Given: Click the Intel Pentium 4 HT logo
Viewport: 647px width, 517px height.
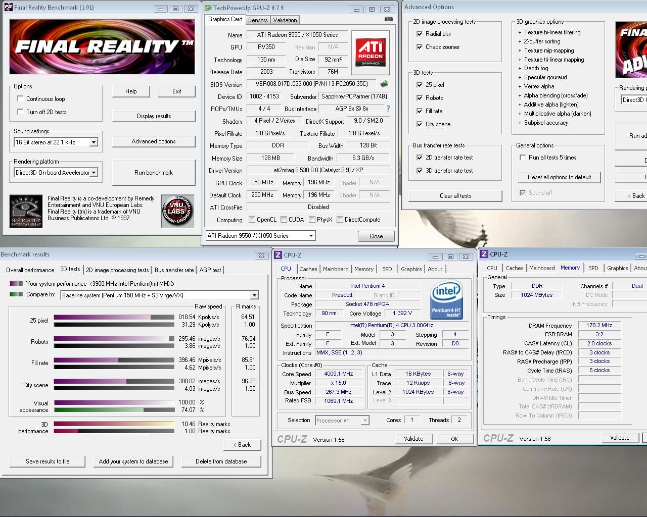Looking at the screenshot, I should [446, 300].
